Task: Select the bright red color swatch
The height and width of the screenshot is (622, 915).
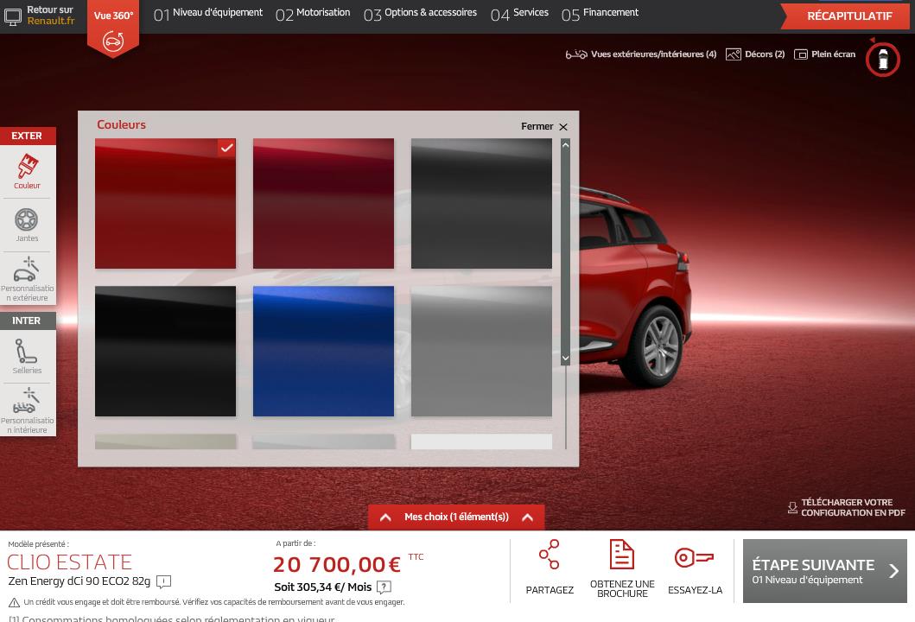Action: pyautogui.click(x=166, y=204)
